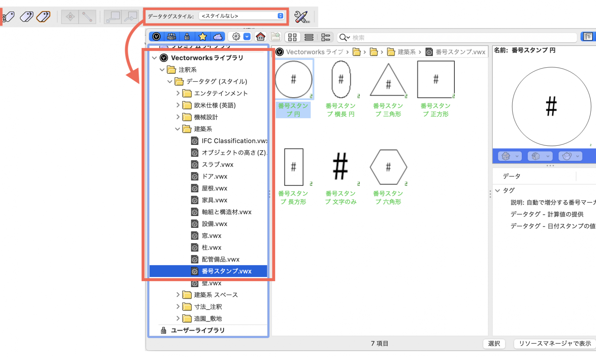Select 柱.vwx in the tree
The height and width of the screenshot is (357, 596).
point(206,248)
